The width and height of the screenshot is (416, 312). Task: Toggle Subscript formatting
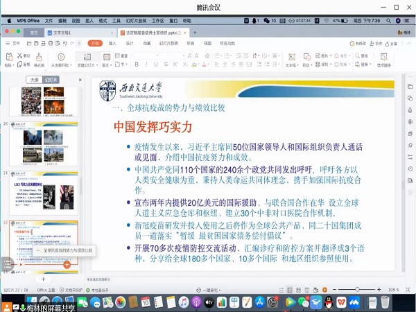[x=185, y=64]
